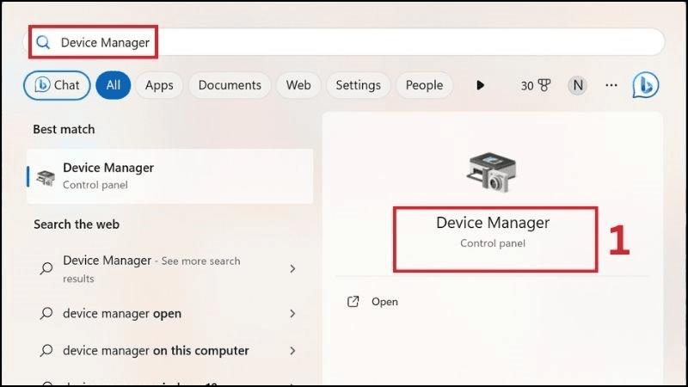Switch to the Documents filter tab

[230, 85]
